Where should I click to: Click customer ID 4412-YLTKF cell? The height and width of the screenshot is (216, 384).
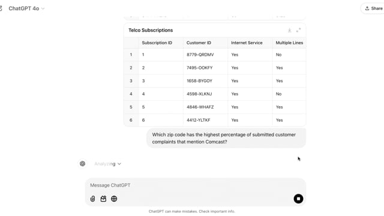(199, 120)
